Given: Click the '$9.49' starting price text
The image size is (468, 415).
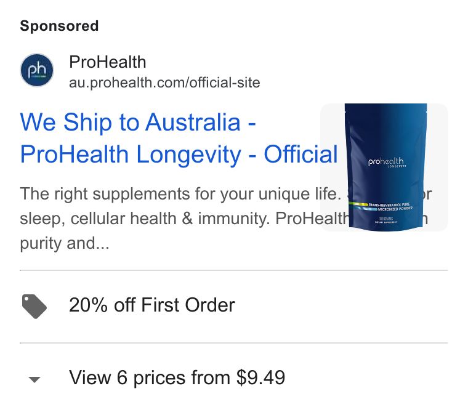Looking at the screenshot, I should pos(260,377).
